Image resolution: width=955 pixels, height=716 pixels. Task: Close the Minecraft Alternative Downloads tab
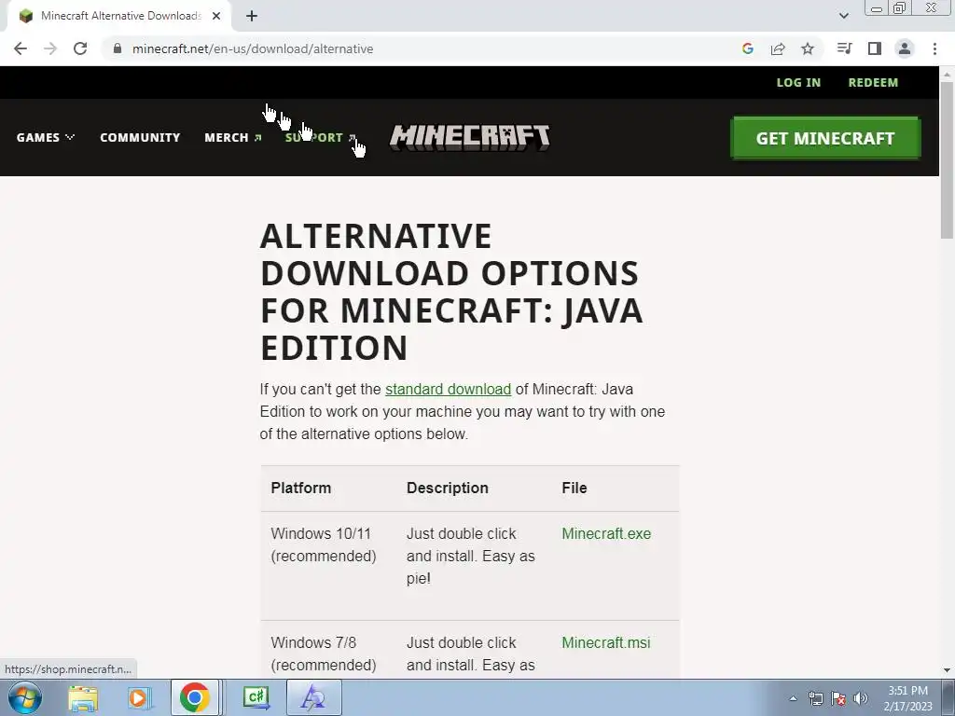216,16
